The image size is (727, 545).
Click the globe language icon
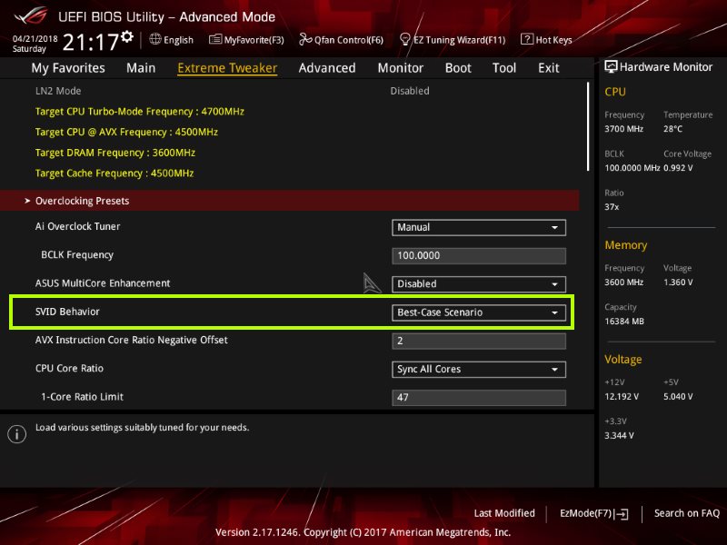155,39
